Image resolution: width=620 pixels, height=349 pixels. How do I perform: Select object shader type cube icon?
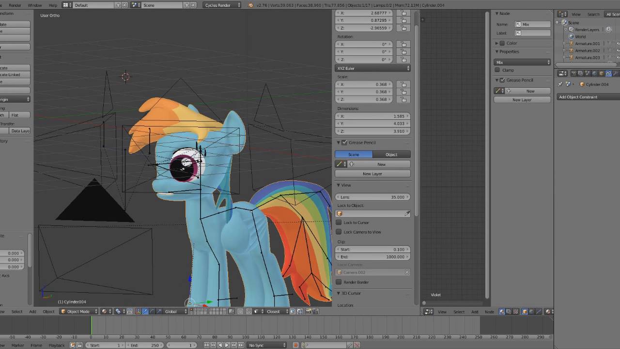(x=525, y=312)
